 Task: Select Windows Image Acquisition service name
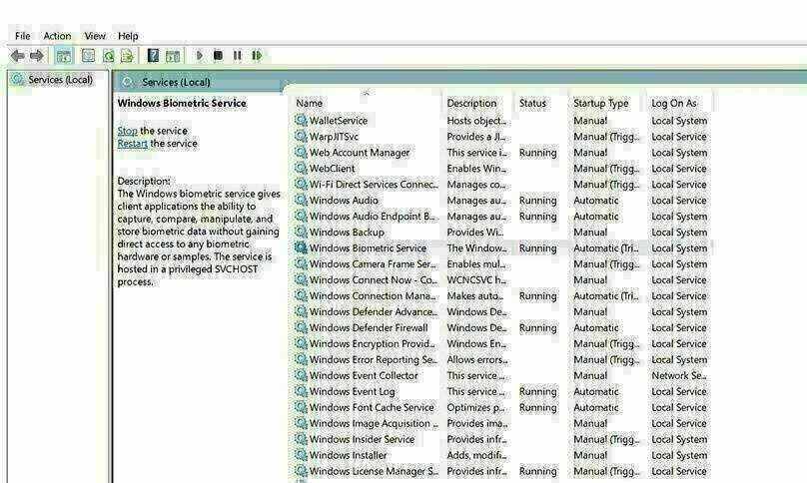(x=374, y=423)
